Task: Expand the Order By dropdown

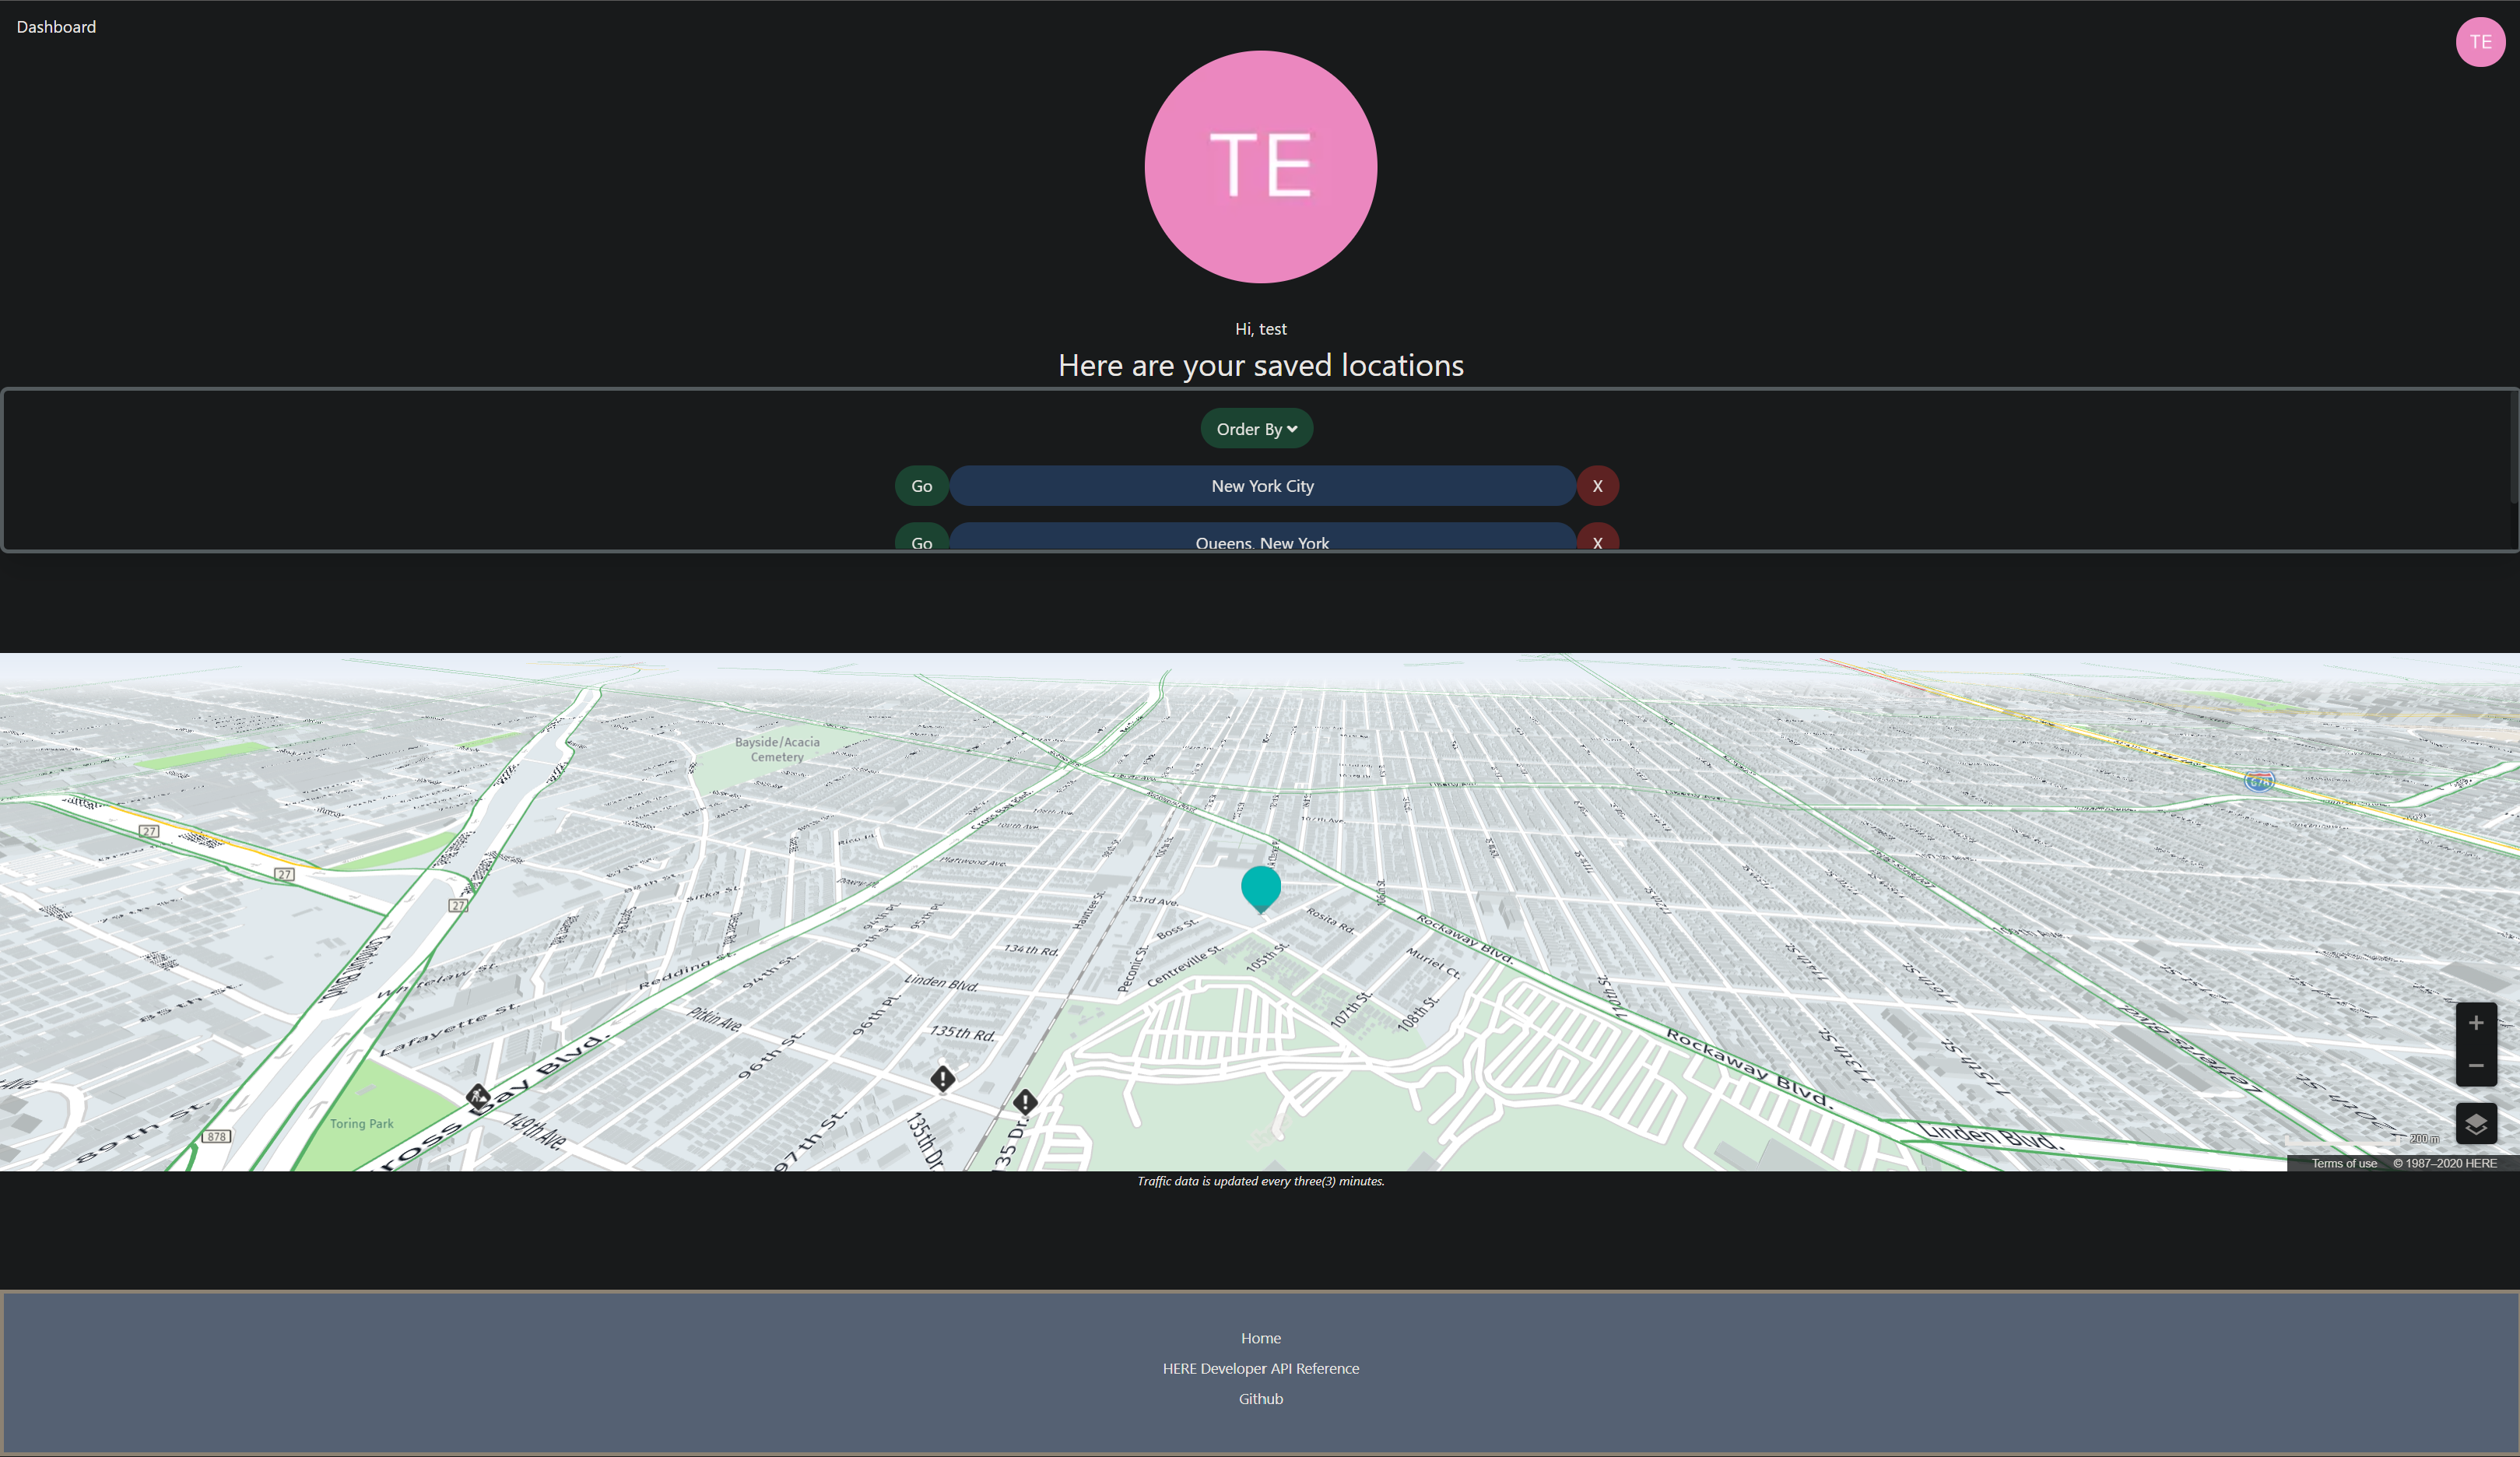Action: click(x=1256, y=429)
